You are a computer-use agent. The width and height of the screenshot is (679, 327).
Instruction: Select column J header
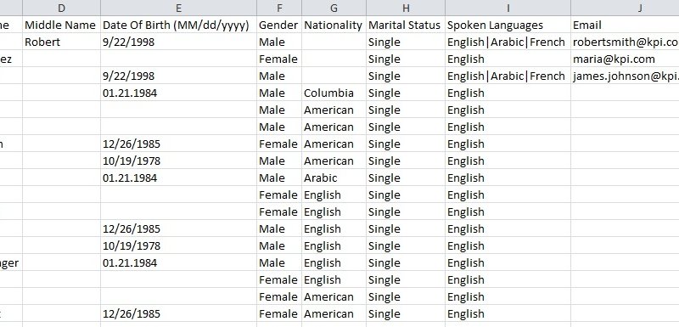(625, 8)
